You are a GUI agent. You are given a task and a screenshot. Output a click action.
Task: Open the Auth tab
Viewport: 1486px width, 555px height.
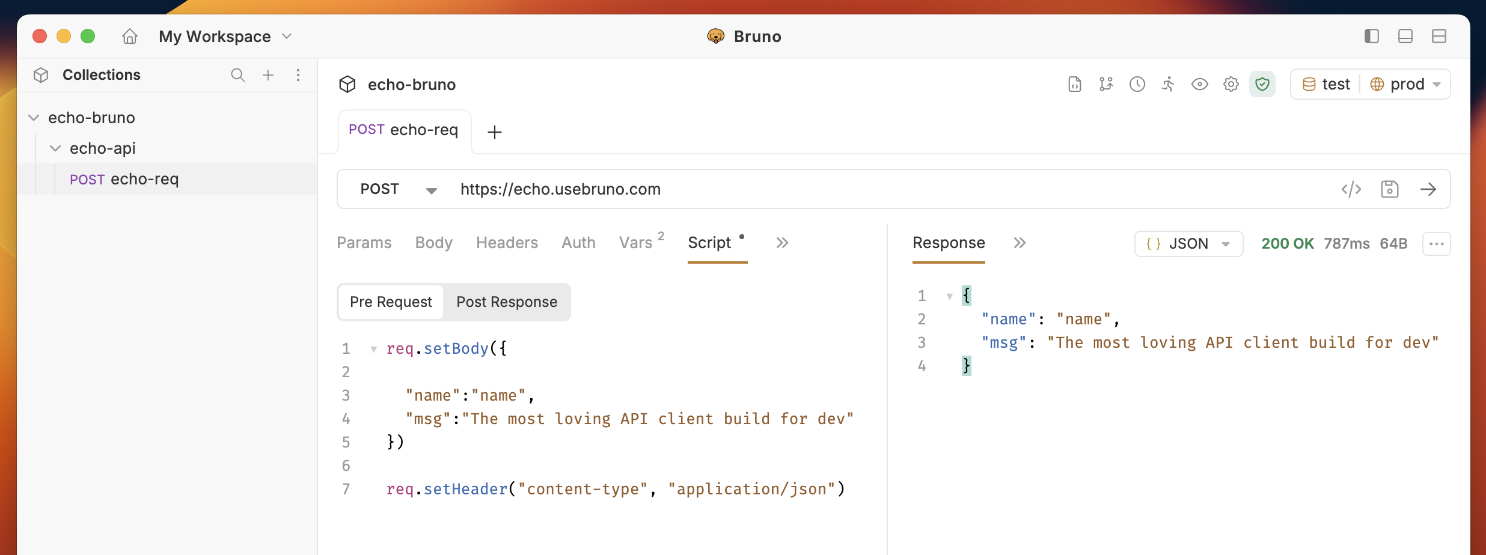click(578, 243)
